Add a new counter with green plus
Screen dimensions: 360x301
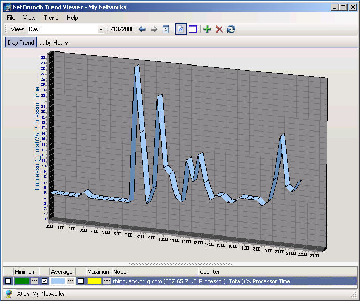tap(207, 29)
